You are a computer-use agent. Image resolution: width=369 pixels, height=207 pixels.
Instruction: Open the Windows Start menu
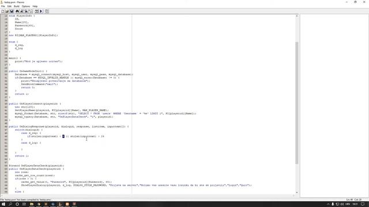3,204
